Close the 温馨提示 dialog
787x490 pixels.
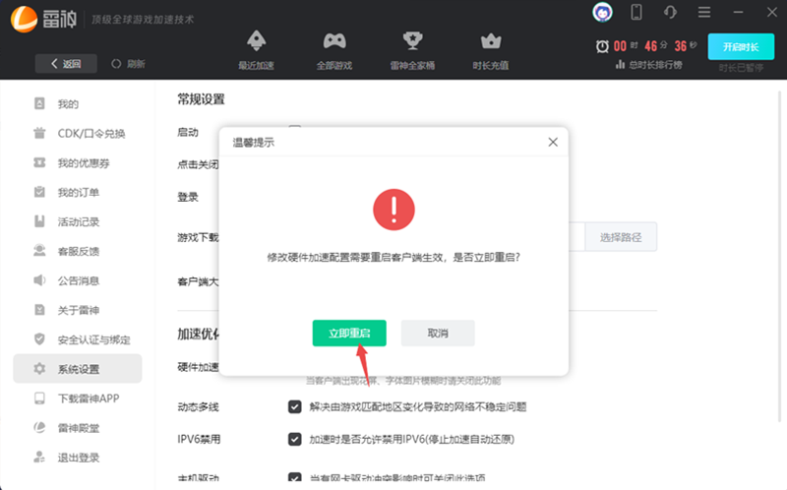point(553,142)
